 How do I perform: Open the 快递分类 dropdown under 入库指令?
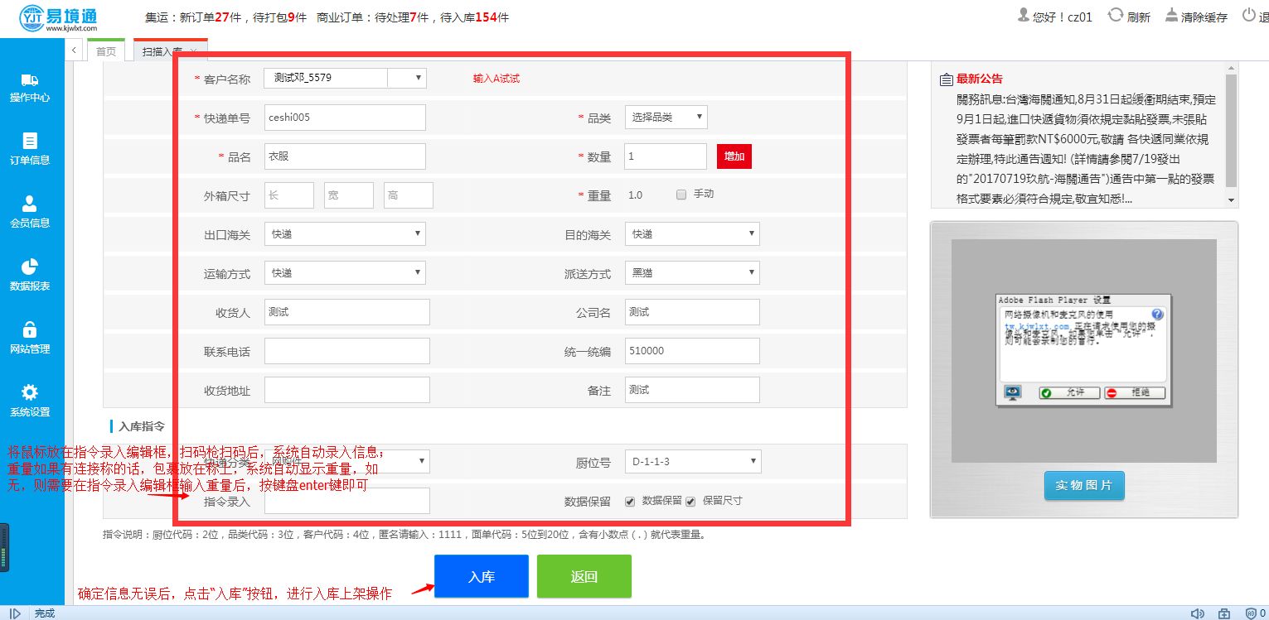(346, 461)
